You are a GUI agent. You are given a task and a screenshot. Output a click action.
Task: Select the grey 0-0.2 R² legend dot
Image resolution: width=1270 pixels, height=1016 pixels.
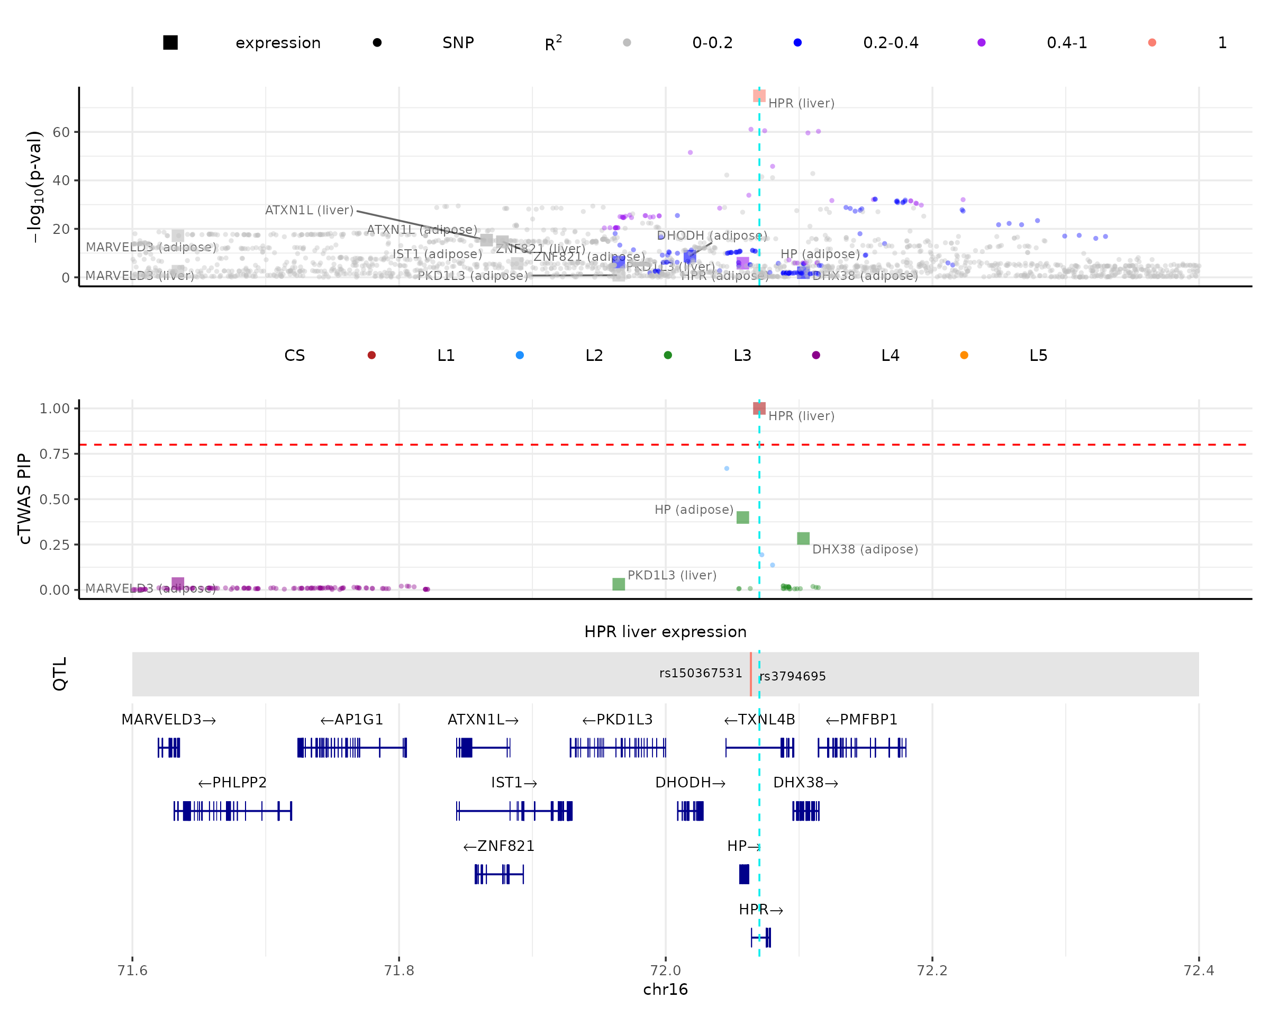[x=627, y=42]
